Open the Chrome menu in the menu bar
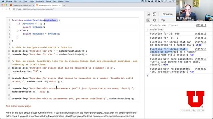The height and width of the screenshot is (119, 213). coord(9,1)
